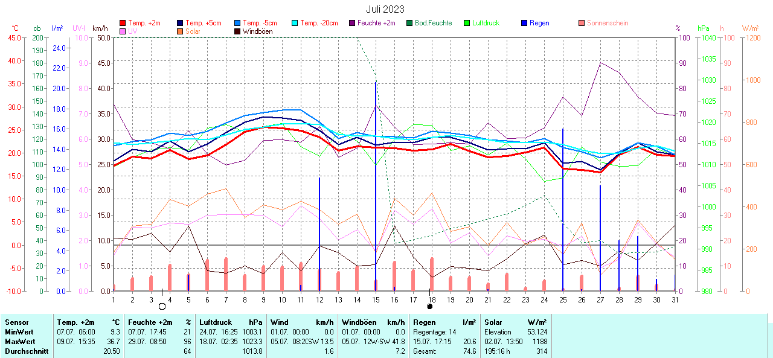773x358 pixels.
Task: Click the 'MinWert' row label
Action: pos(18,332)
